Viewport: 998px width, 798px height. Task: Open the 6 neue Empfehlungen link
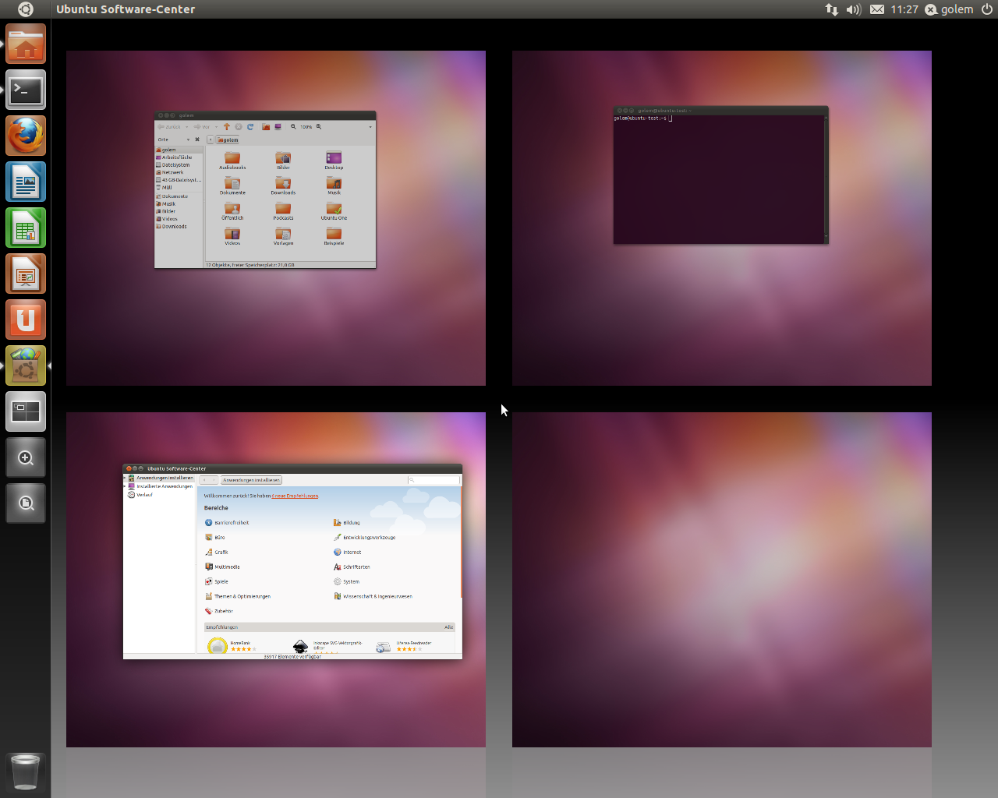point(295,496)
